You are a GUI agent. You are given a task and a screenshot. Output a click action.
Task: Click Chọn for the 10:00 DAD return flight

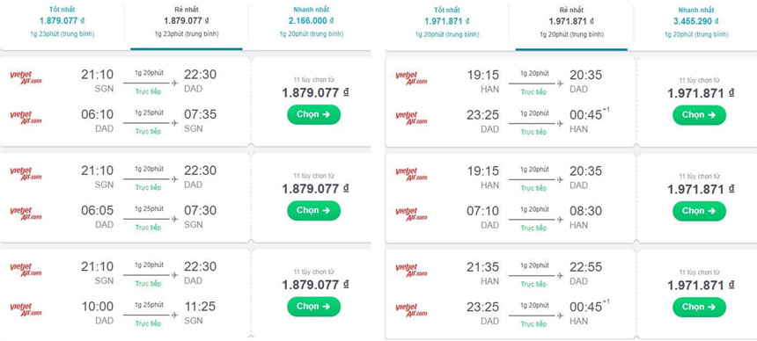pos(314,306)
